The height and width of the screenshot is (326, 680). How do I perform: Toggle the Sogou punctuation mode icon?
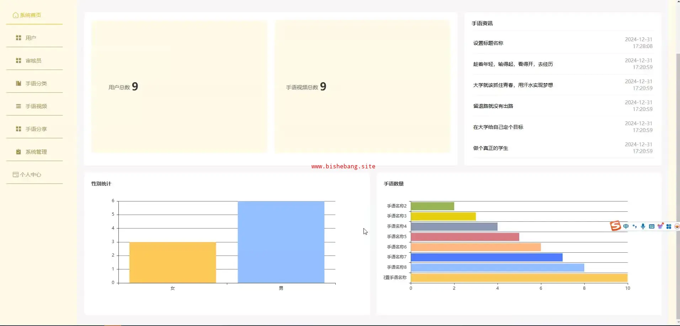[x=634, y=226]
